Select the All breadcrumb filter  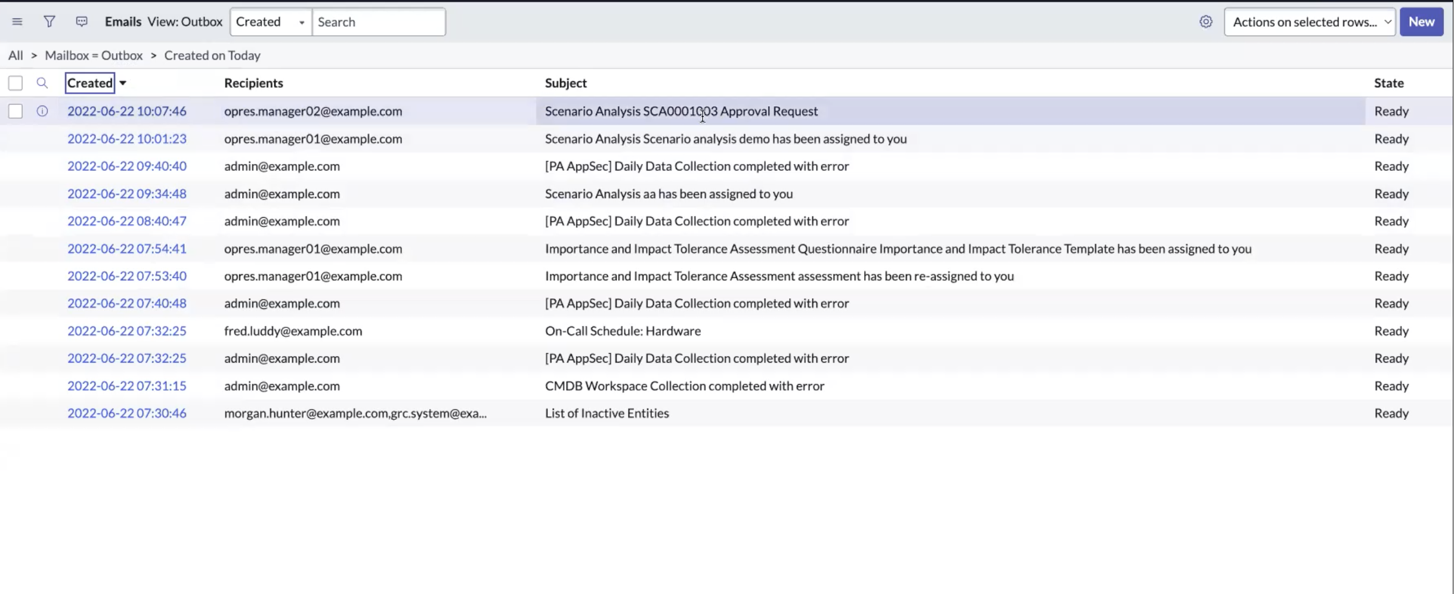[x=16, y=55]
